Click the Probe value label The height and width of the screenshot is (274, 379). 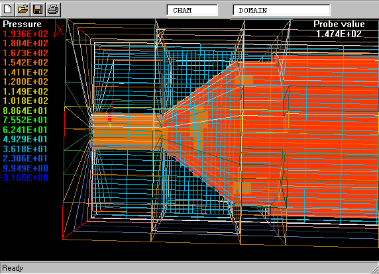coord(339,24)
